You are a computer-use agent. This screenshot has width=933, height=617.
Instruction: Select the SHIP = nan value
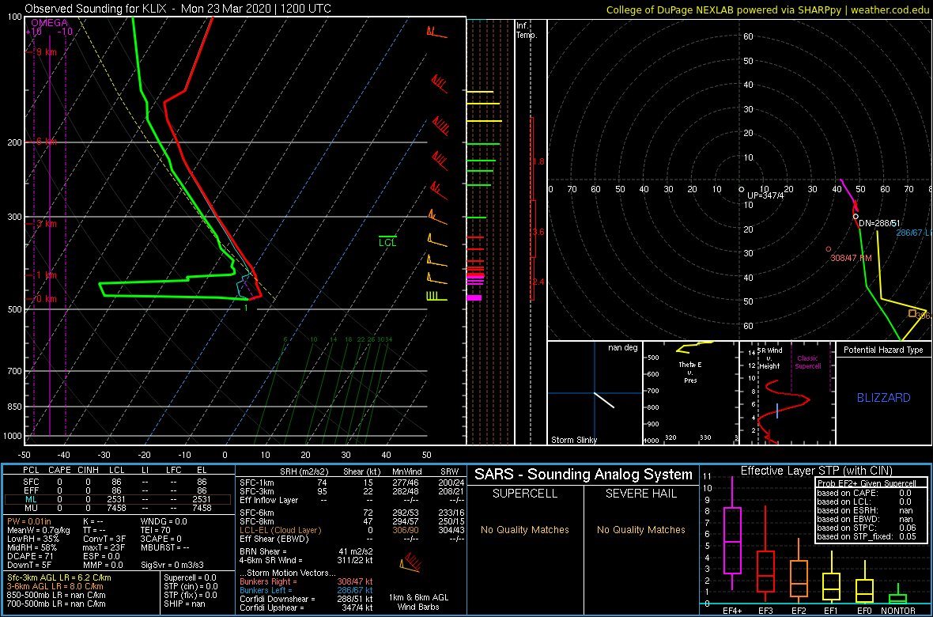coord(184,604)
